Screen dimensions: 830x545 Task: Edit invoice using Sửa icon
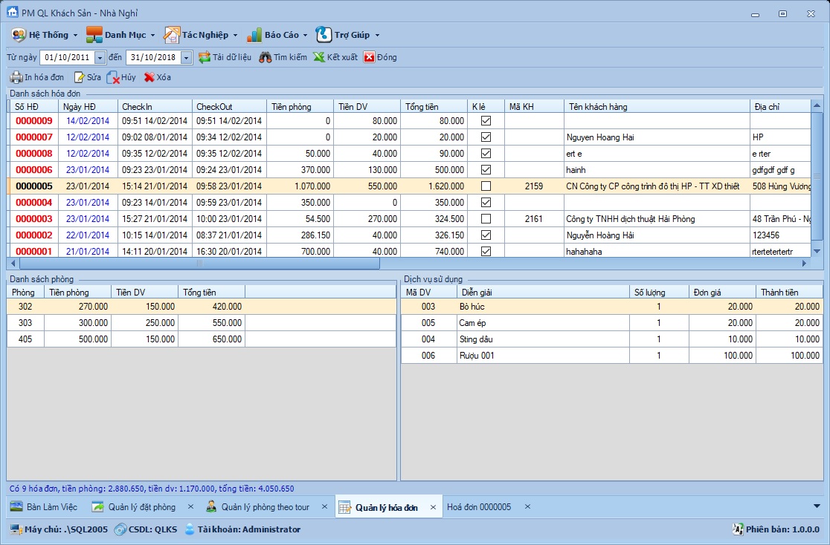pos(79,77)
